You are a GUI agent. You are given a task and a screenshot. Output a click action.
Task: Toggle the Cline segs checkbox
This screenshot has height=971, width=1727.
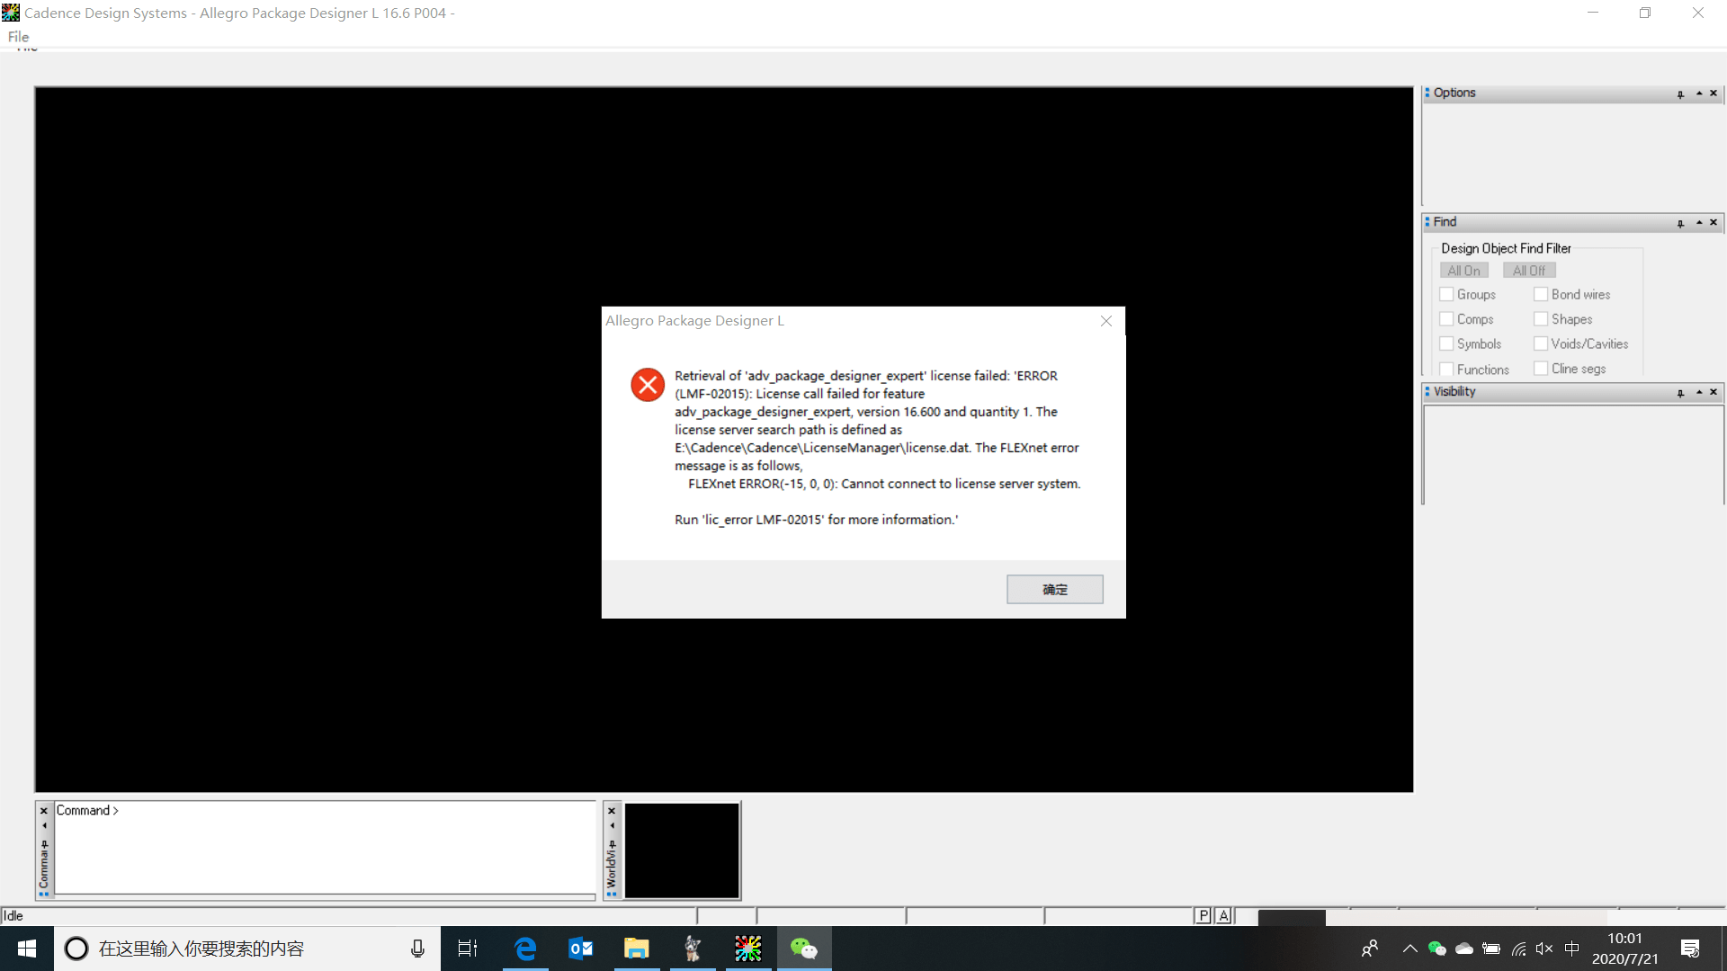(1541, 369)
